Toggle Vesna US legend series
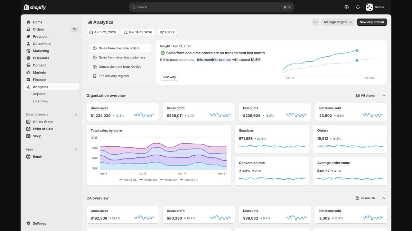Screen dimensions: 412x231 pos(128,180)
